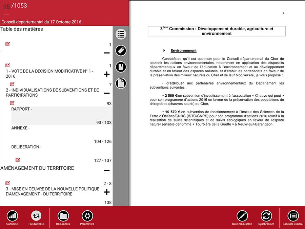
Task: Click the annotation icon above RAPPORT
Action: (x=12, y=103)
